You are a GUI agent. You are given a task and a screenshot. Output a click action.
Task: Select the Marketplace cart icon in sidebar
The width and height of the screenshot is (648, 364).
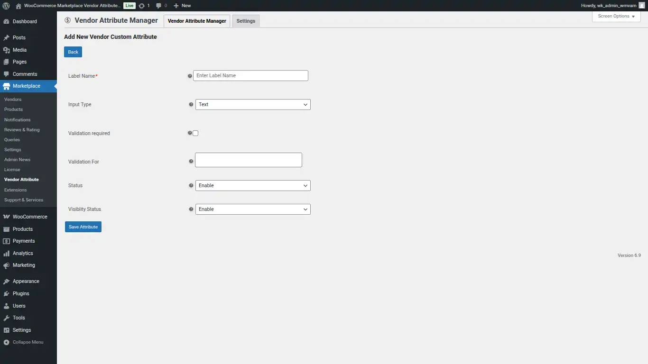(x=7, y=86)
